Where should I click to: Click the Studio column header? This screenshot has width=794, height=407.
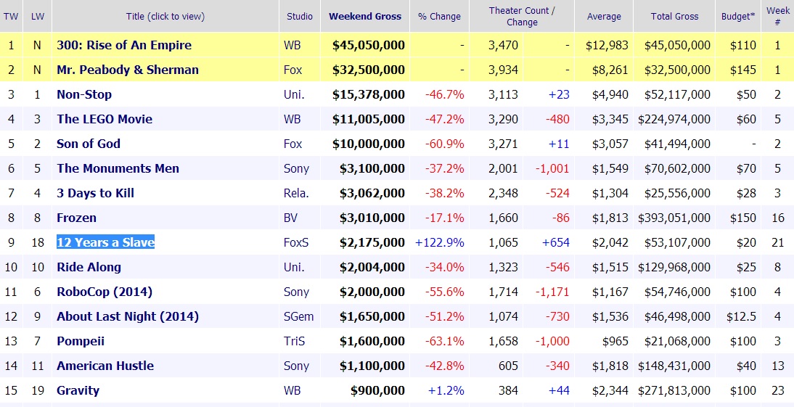pos(300,16)
